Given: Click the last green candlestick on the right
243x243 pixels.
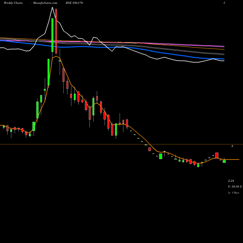Looking at the screenshot, I should (x=224, y=161).
